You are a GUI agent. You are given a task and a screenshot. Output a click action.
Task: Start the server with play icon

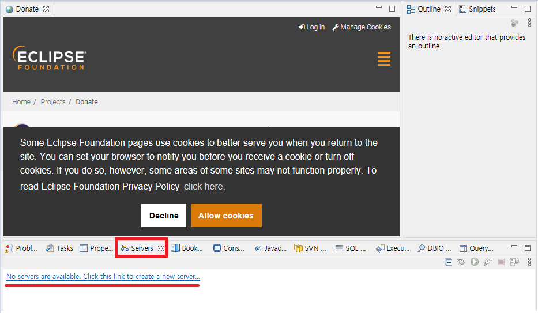pyautogui.click(x=475, y=262)
